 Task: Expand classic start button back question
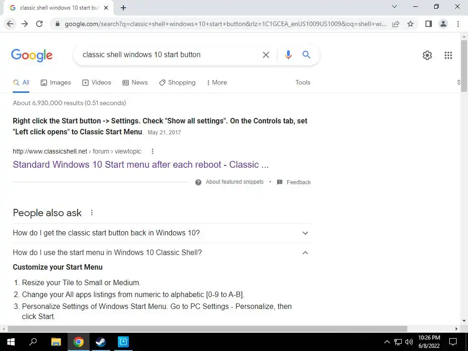(162, 233)
